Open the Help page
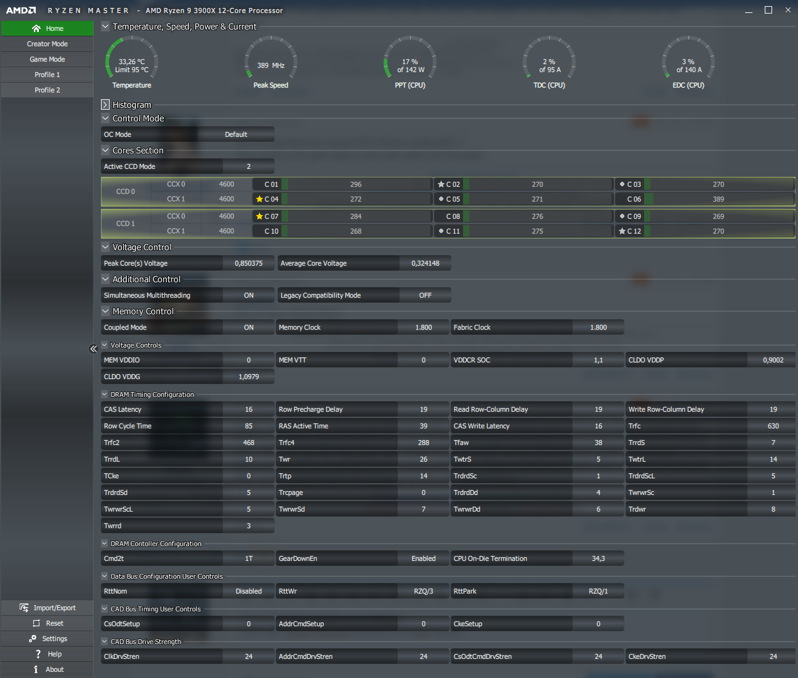Viewport: 798px width, 678px height. 47,654
